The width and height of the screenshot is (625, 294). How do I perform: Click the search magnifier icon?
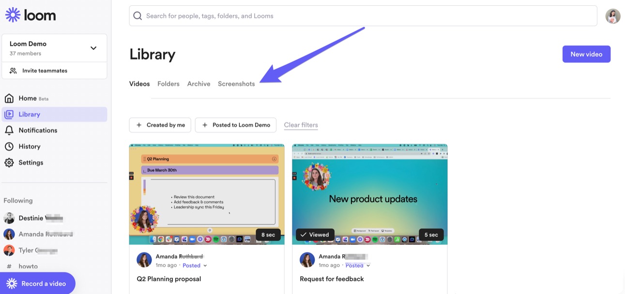pos(137,16)
